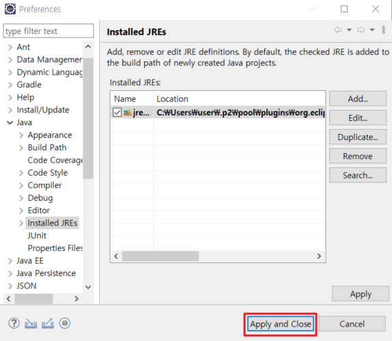Click the Help question mark icon

[x=14, y=323]
